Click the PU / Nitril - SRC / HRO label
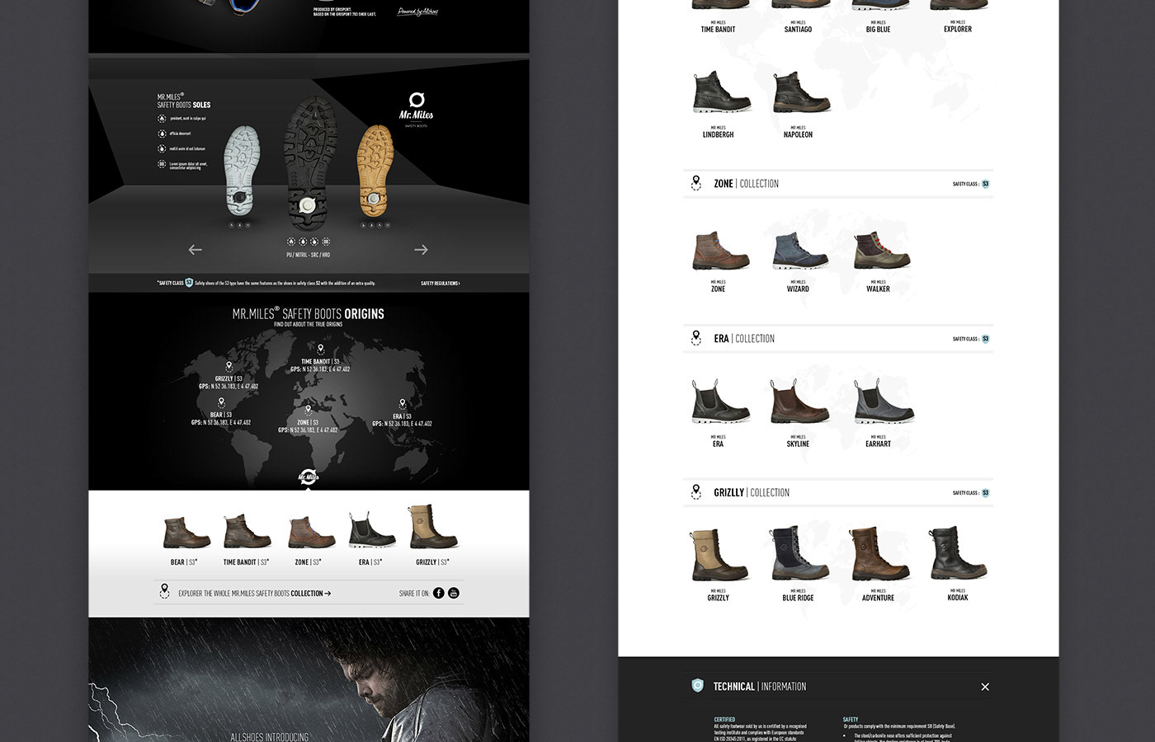This screenshot has height=742, width=1155. [x=309, y=255]
